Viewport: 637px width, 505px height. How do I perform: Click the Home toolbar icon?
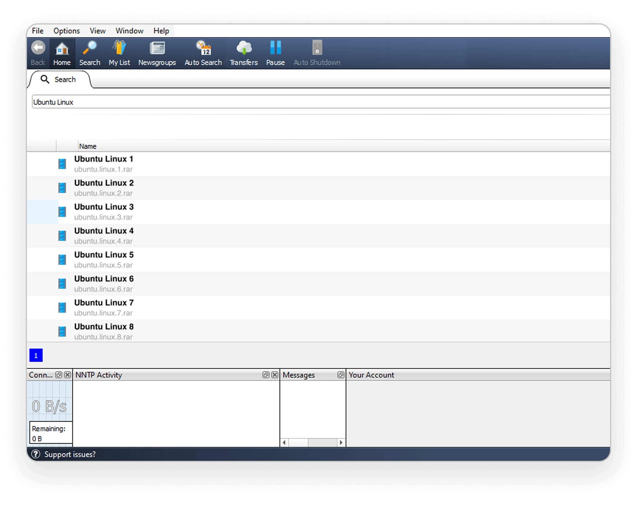[x=62, y=52]
